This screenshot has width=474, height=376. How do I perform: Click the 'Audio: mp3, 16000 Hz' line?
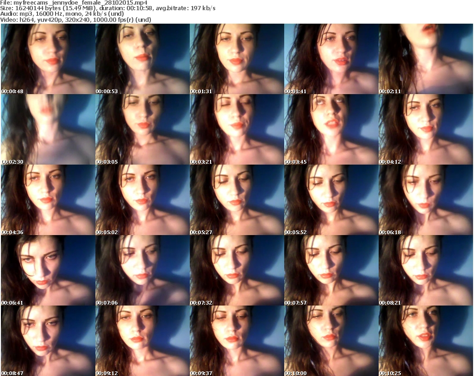coord(62,14)
